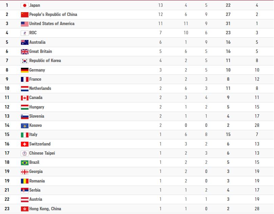
Task: Click the Republic of Korea flag
Action: coord(24,61)
